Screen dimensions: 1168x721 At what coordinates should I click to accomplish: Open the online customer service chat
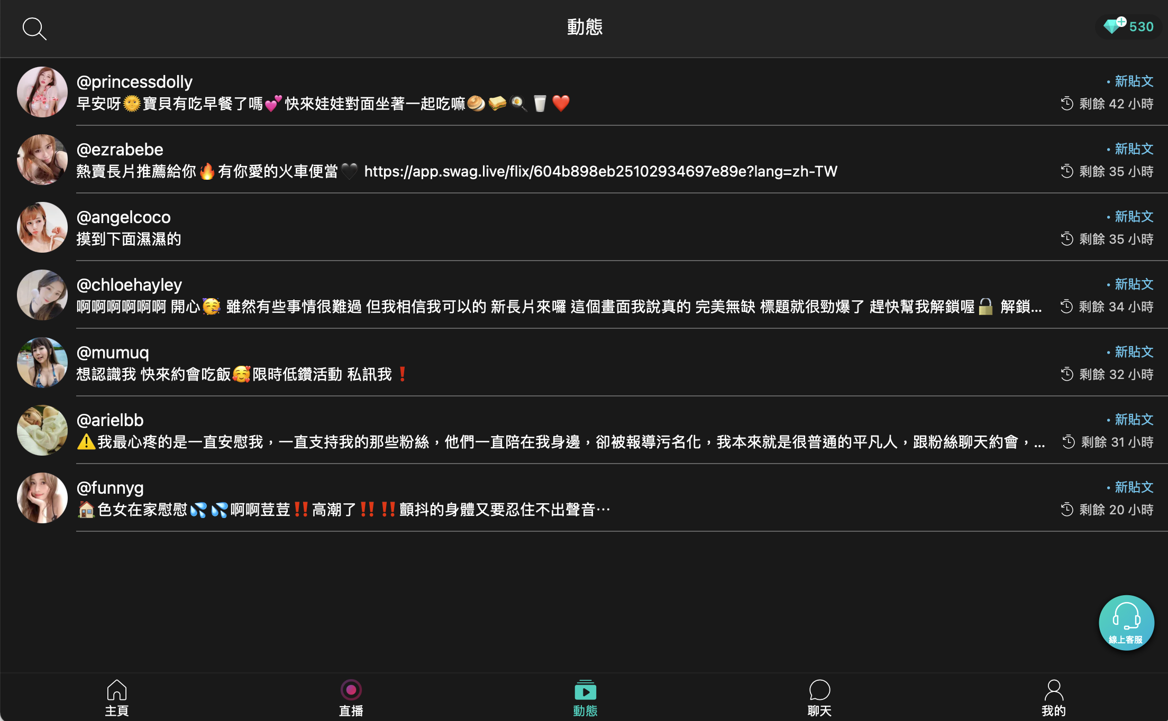1126,623
